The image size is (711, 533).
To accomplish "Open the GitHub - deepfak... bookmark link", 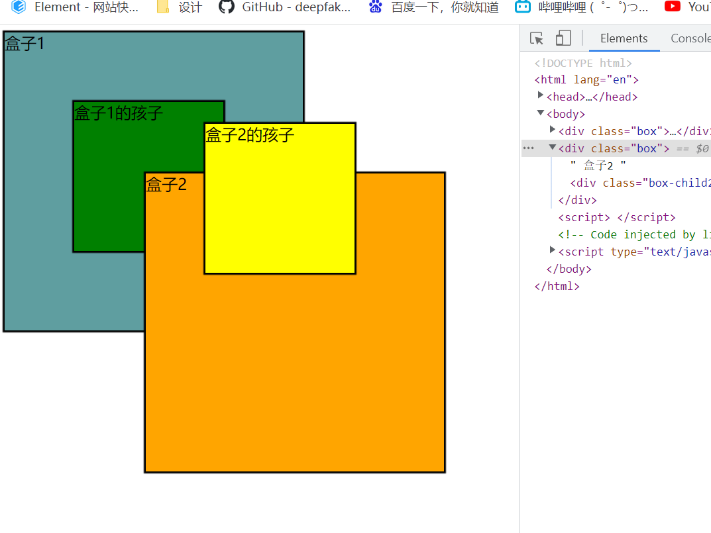I will [x=296, y=7].
